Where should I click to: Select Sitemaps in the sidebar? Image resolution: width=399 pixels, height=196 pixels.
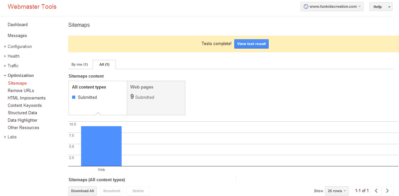click(x=17, y=83)
